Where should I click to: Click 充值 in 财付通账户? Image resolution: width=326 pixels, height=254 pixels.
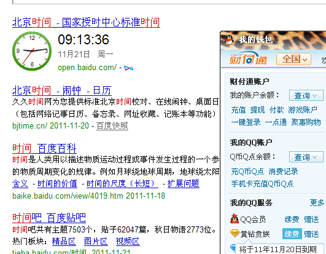click(x=238, y=110)
